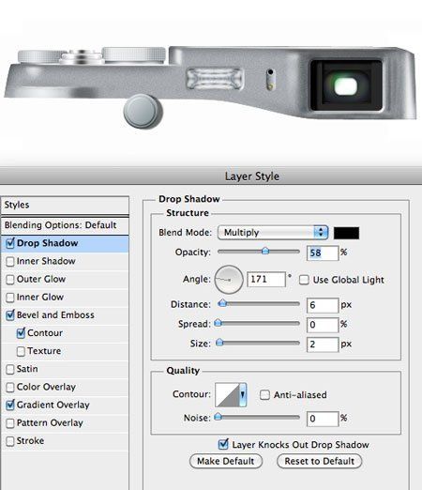The width and height of the screenshot is (422, 490).
Task: Click the Size value field showing 2
Action: point(323,345)
